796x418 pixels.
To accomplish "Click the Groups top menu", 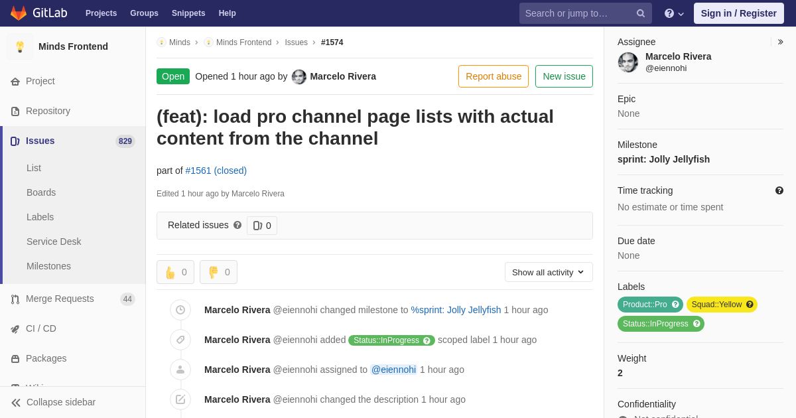I will [x=144, y=13].
